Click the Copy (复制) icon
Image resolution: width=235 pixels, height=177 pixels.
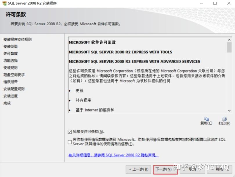[x=206, y=119]
